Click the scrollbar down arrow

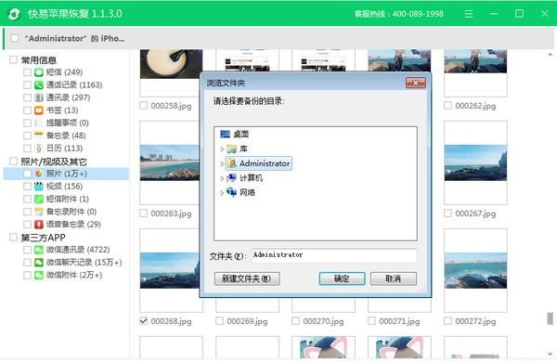550,355
